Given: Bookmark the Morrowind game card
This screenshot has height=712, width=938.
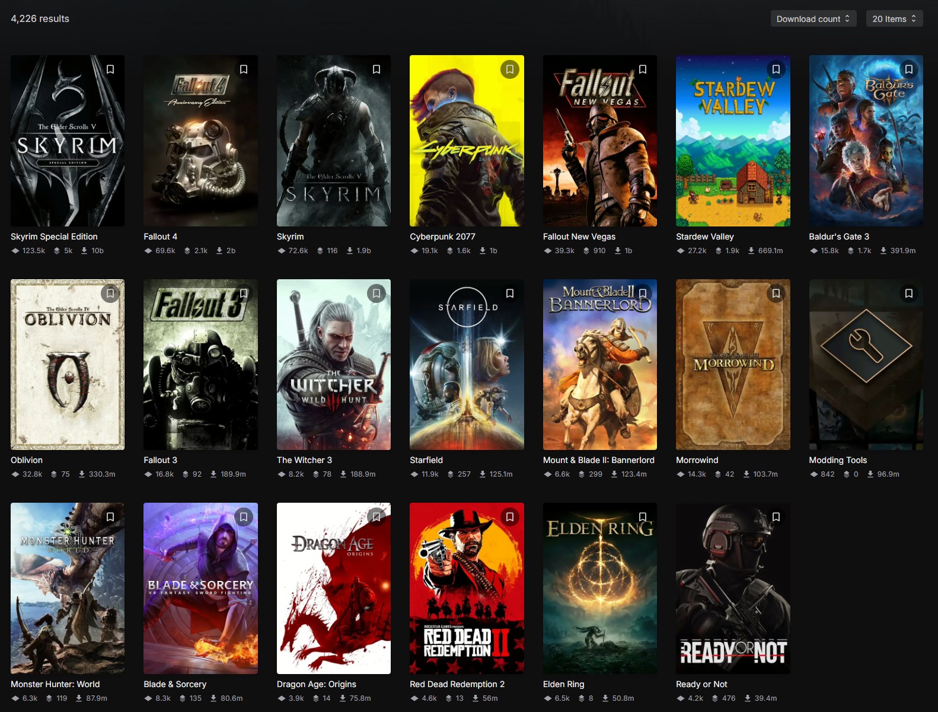Looking at the screenshot, I should (x=776, y=293).
